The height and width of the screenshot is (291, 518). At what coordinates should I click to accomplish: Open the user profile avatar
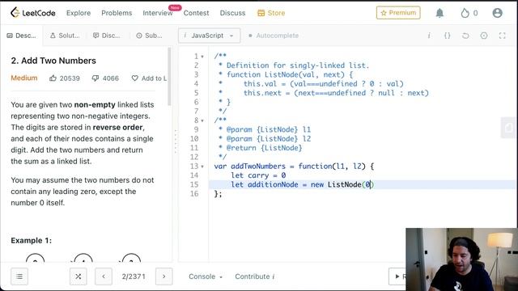(x=497, y=13)
